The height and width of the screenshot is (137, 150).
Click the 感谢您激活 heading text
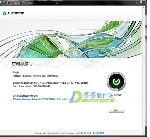point(22,64)
